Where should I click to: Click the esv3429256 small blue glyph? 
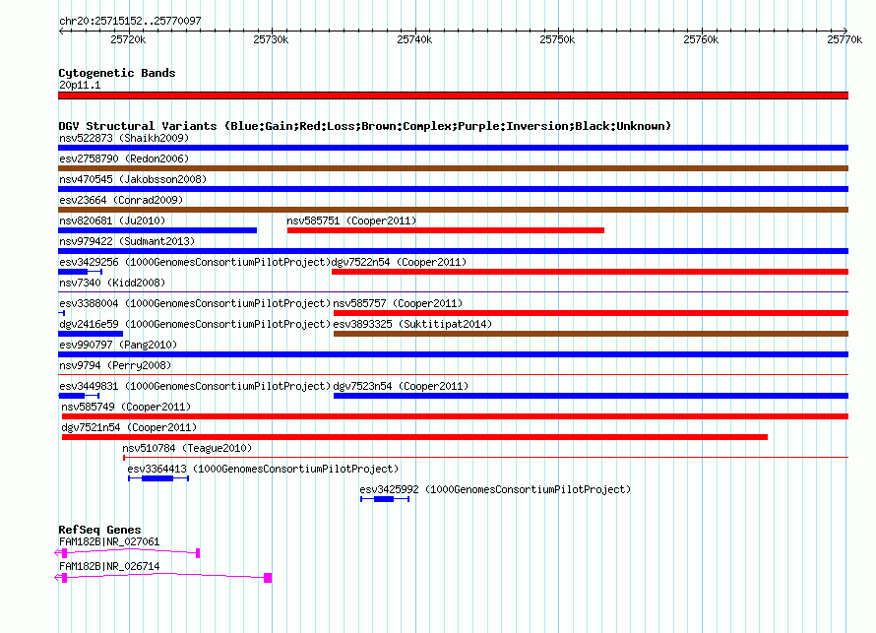point(80,272)
